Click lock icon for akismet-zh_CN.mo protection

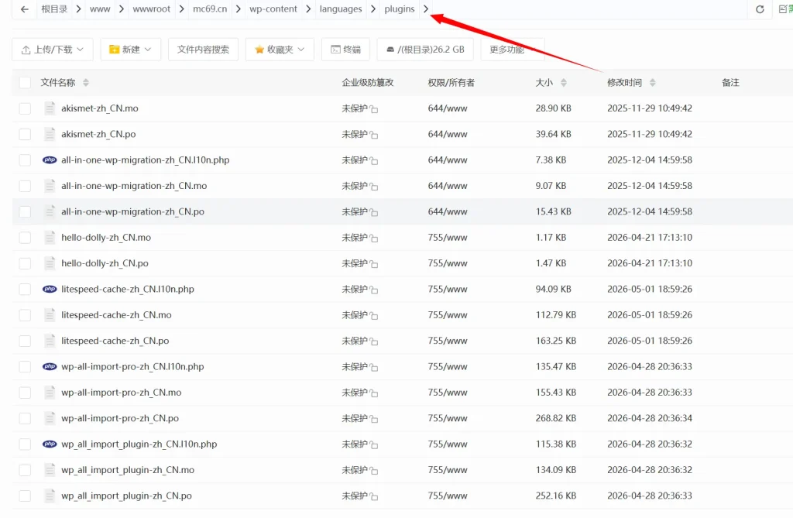click(374, 108)
